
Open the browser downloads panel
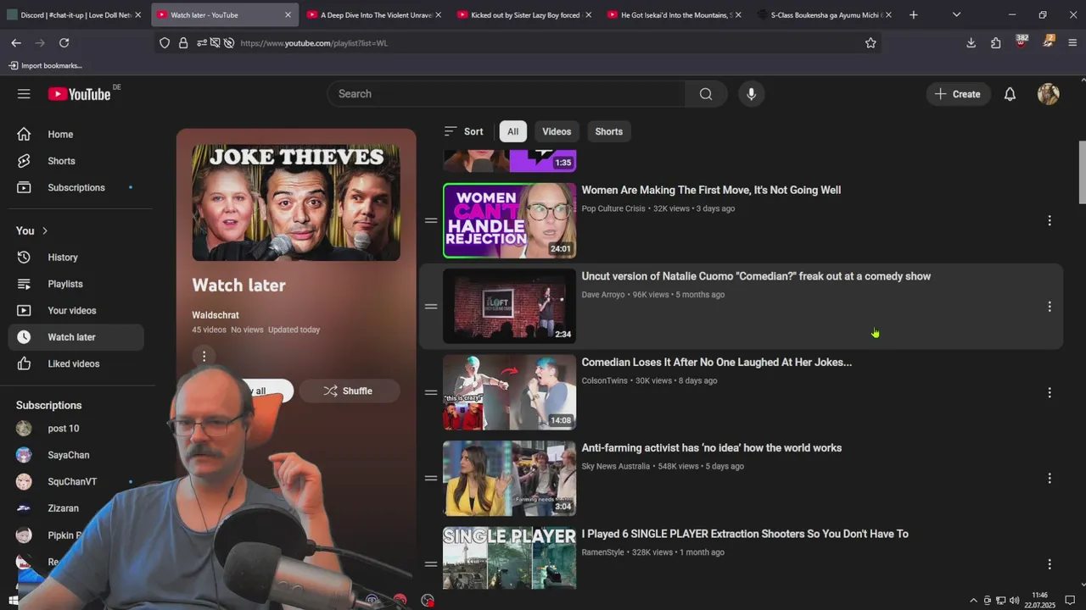click(971, 43)
